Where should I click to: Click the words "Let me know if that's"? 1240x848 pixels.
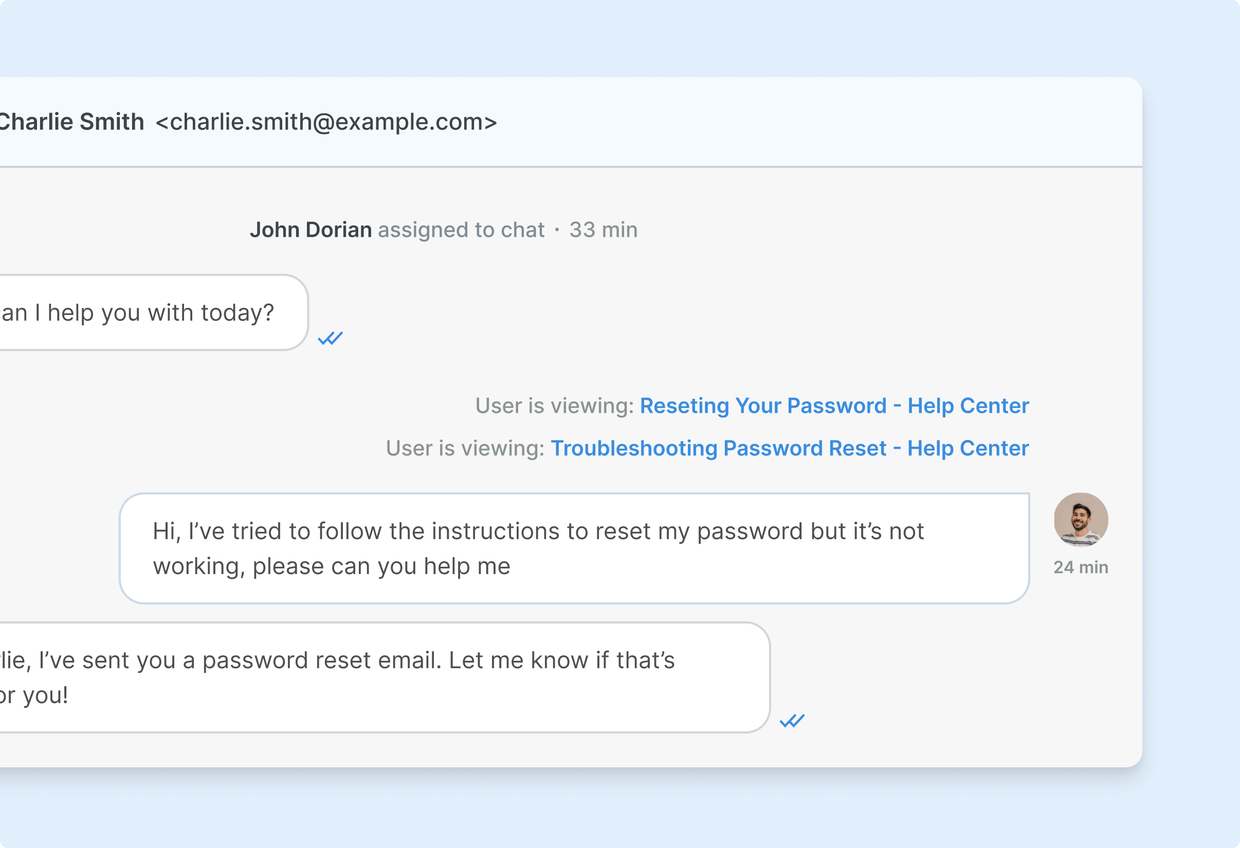[x=561, y=660]
